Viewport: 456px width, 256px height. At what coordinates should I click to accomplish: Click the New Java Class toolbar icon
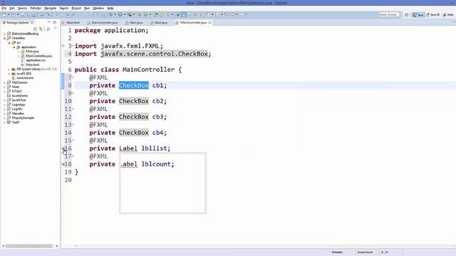pos(145,14)
